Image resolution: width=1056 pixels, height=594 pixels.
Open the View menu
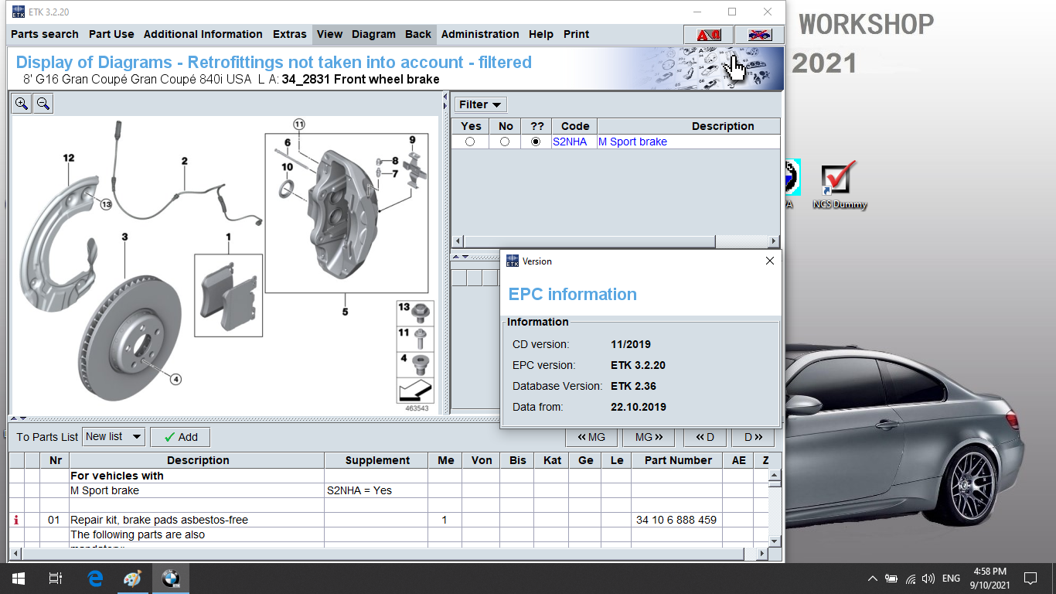[329, 34]
